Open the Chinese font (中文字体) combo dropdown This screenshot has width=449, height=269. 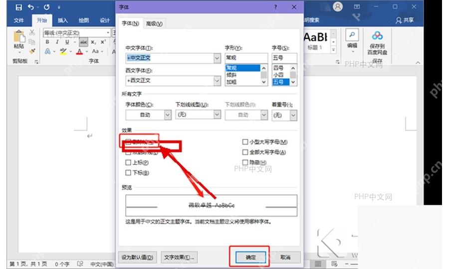217,58
